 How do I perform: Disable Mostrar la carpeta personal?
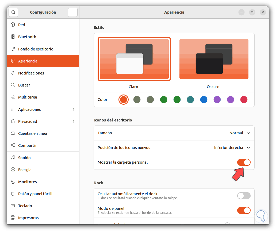244,162
